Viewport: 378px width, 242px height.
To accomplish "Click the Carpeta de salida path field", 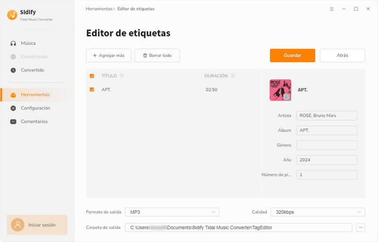I will 239,227.
